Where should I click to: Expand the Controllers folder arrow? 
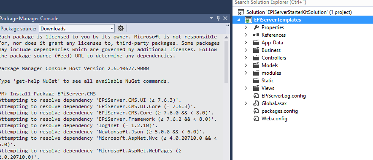click(x=246, y=58)
